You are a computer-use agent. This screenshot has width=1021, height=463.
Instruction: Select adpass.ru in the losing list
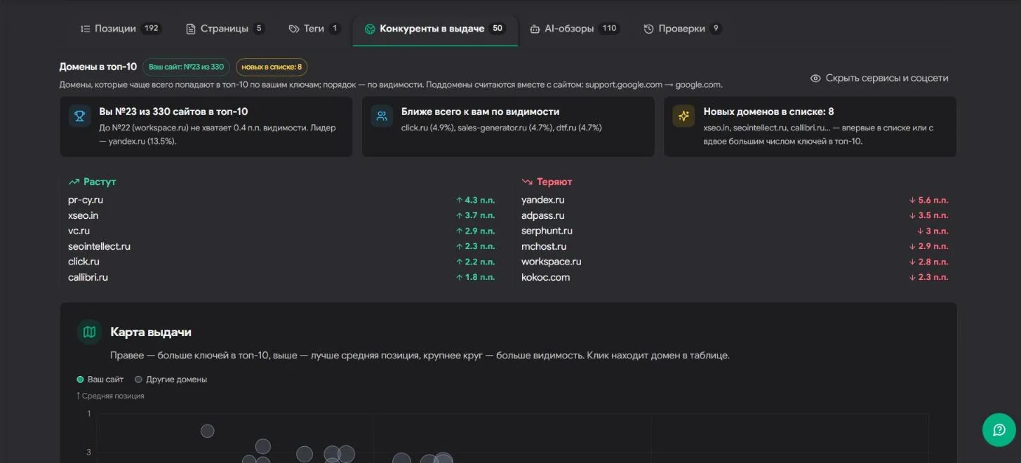[542, 215]
